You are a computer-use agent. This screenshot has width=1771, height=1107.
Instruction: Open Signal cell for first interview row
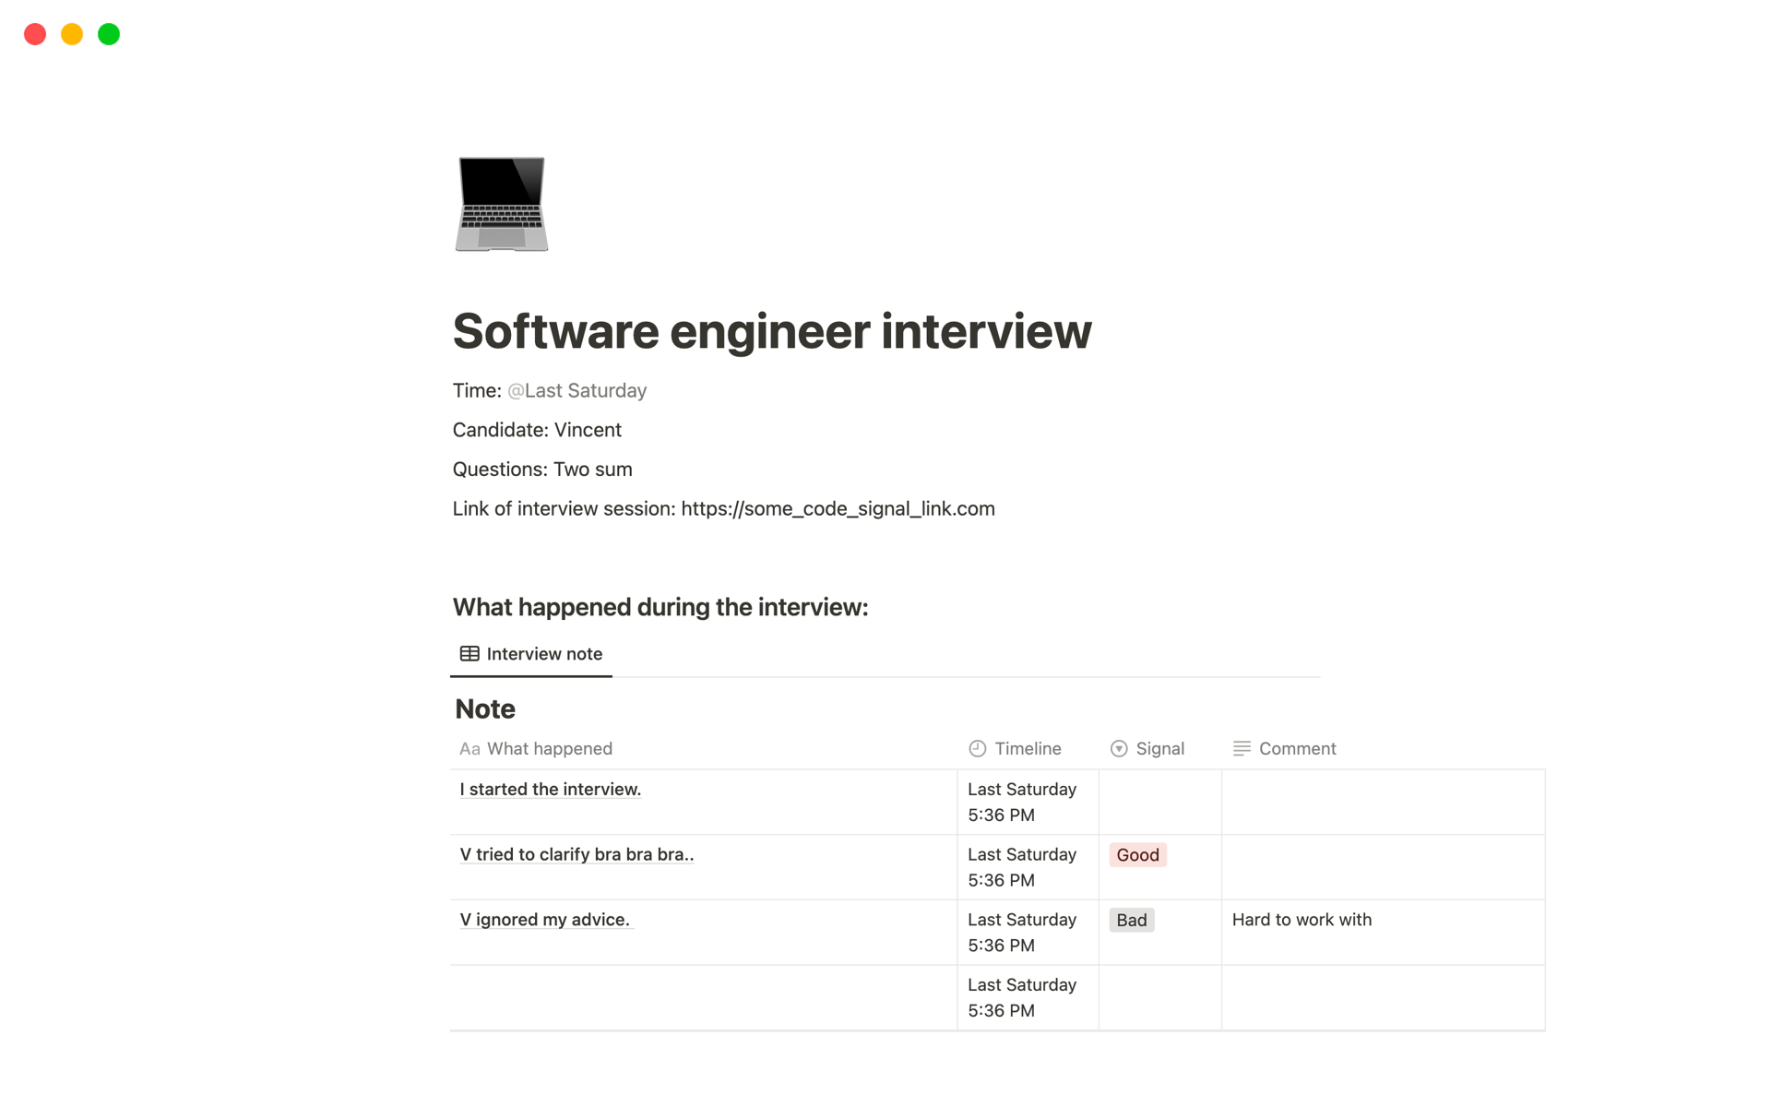1159,803
